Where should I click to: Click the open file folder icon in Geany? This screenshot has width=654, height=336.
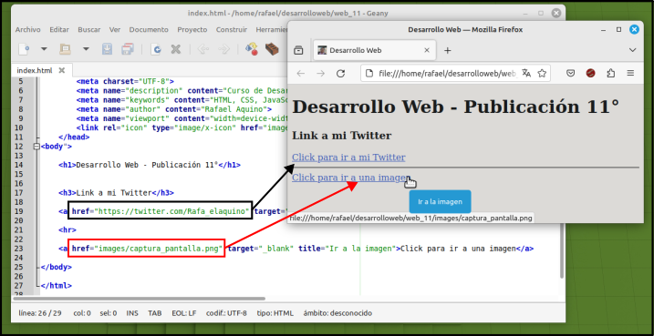pos(65,49)
